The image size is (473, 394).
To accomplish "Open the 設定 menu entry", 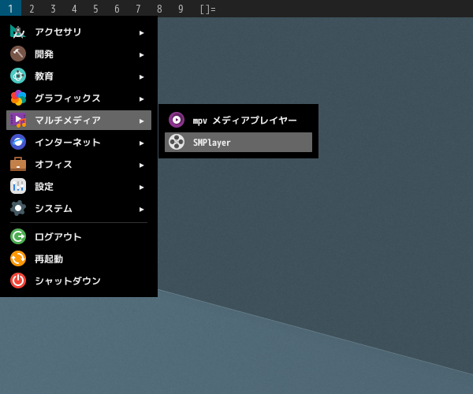I will click(79, 186).
